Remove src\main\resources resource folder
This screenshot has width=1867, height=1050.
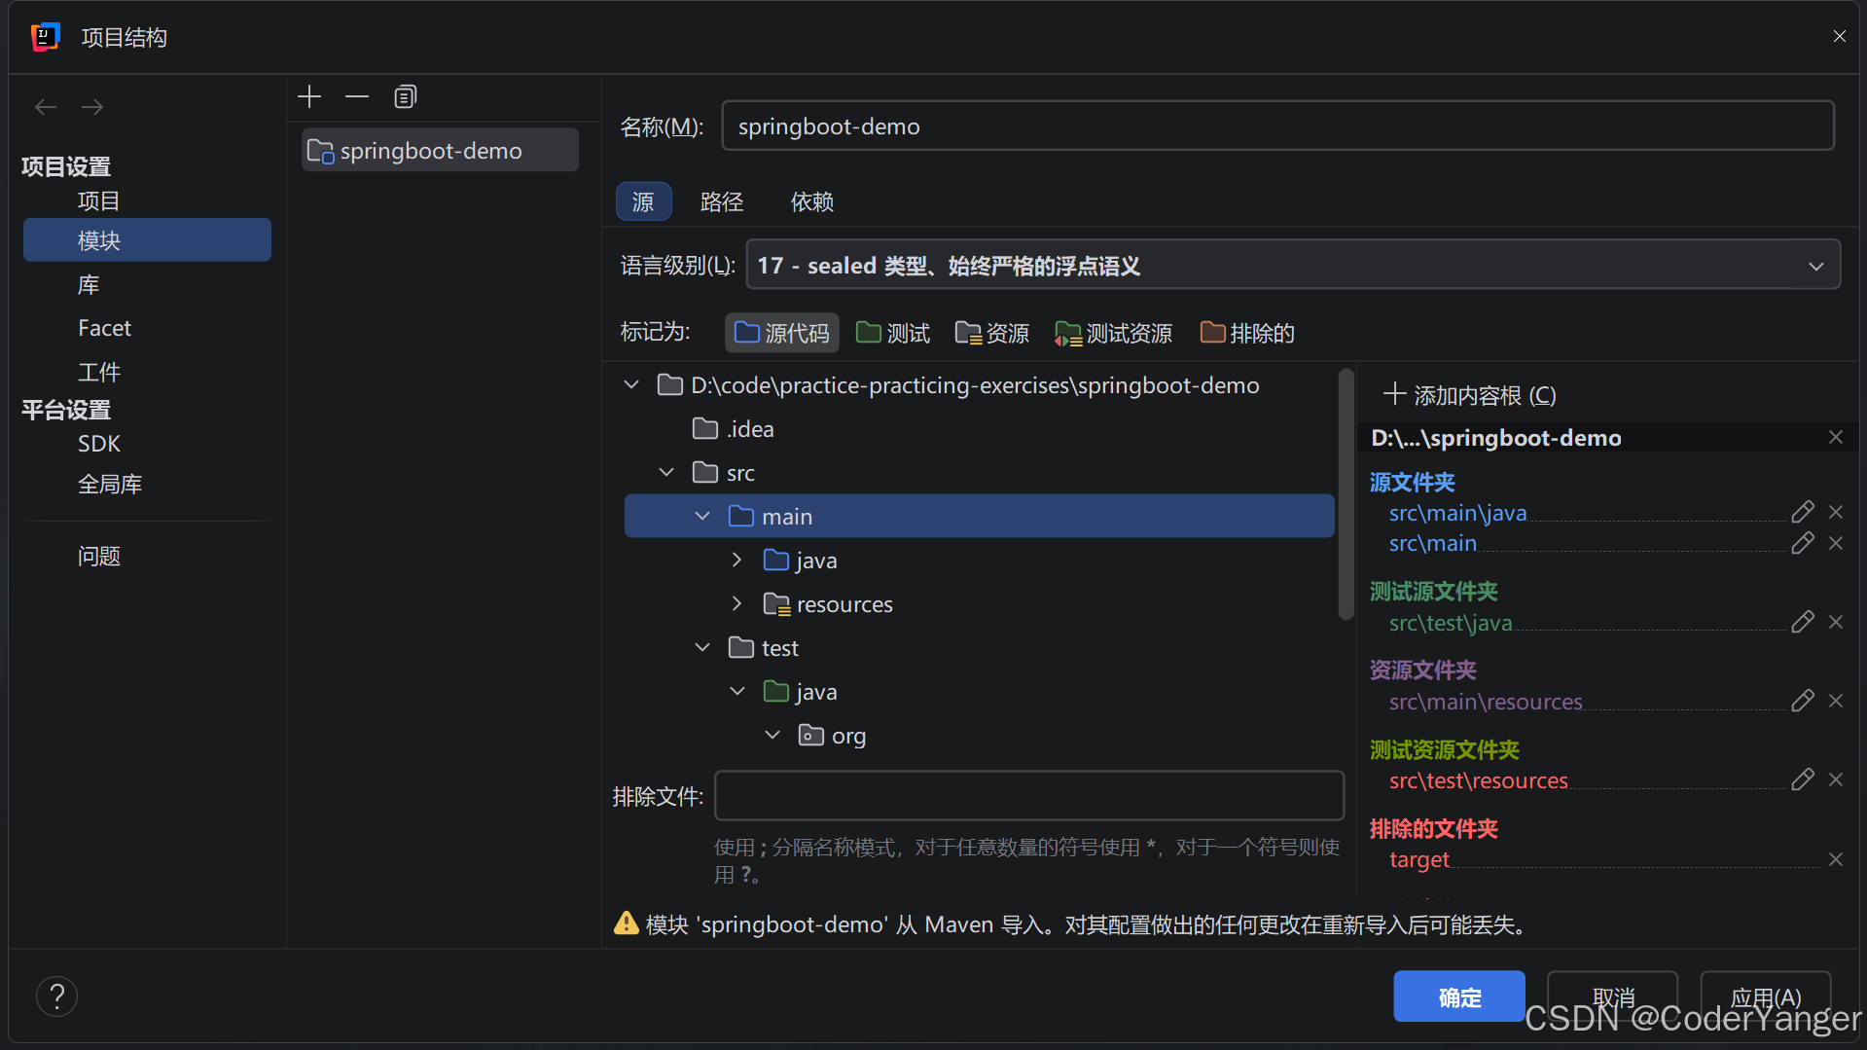(1836, 701)
